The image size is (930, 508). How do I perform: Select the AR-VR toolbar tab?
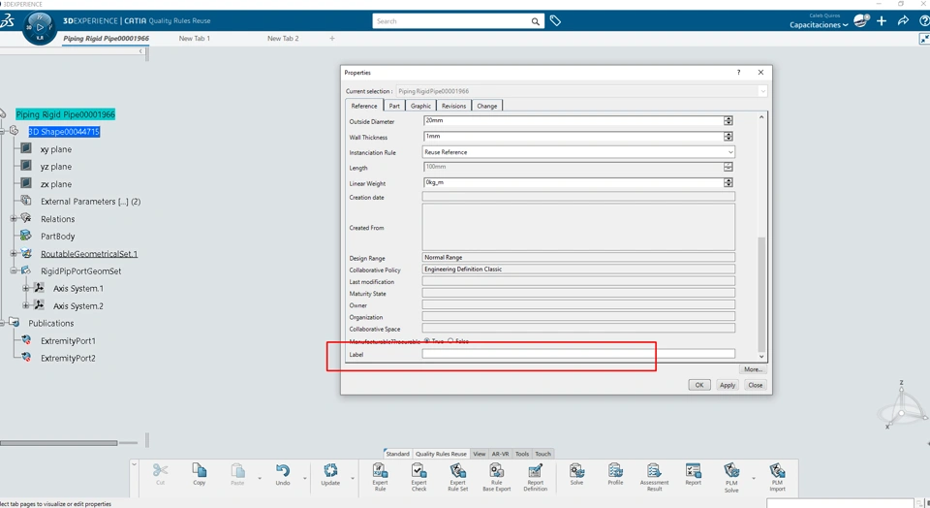click(500, 454)
